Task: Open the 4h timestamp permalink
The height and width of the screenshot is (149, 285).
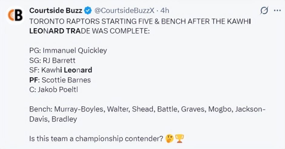Action: 165,11
